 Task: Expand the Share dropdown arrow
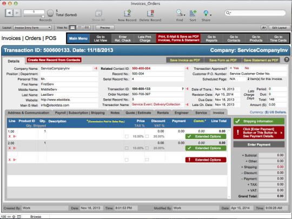[x=211, y=15]
